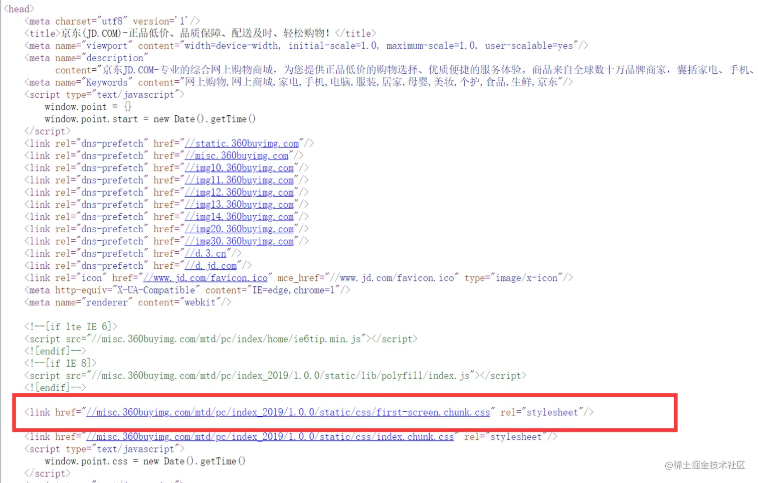Screen dimensions: 758x483
Task: Open the //www.jd.com/favicon.ico href link
Action: 206,278
